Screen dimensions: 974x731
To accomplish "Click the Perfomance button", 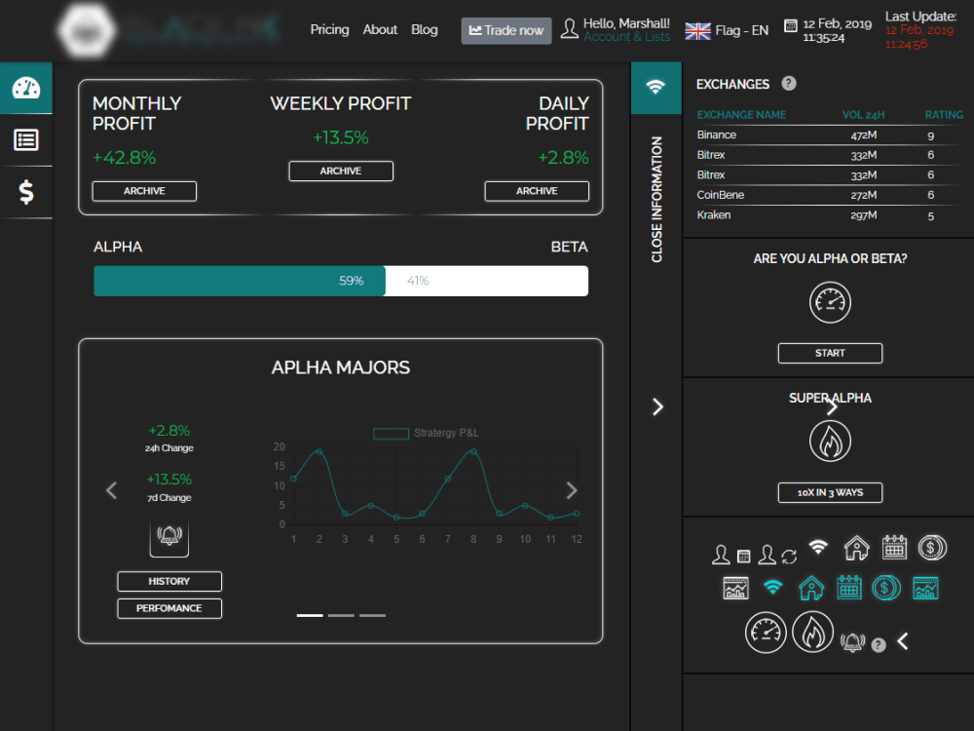I will pos(169,608).
